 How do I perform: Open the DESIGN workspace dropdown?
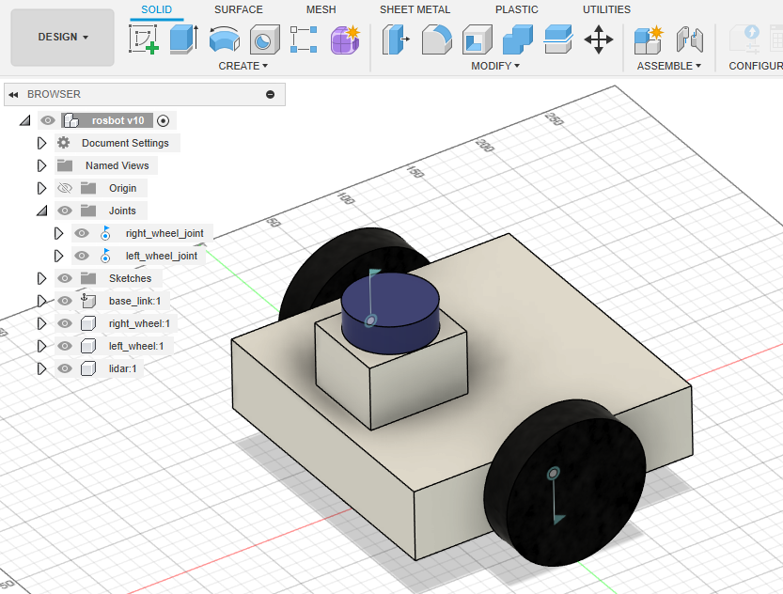pos(62,37)
